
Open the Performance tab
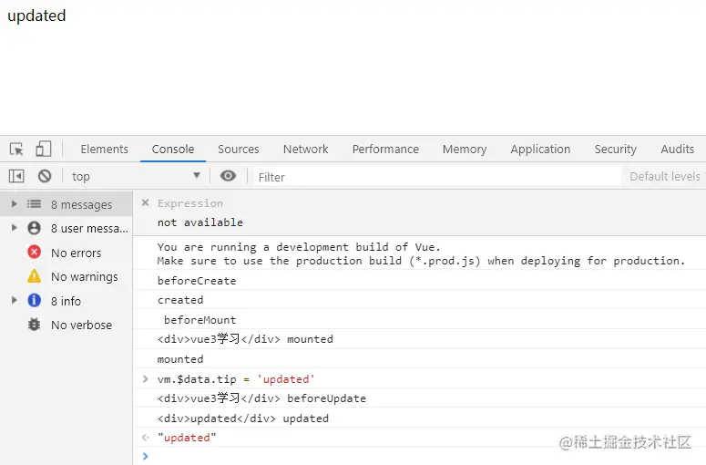pos(385,149)
